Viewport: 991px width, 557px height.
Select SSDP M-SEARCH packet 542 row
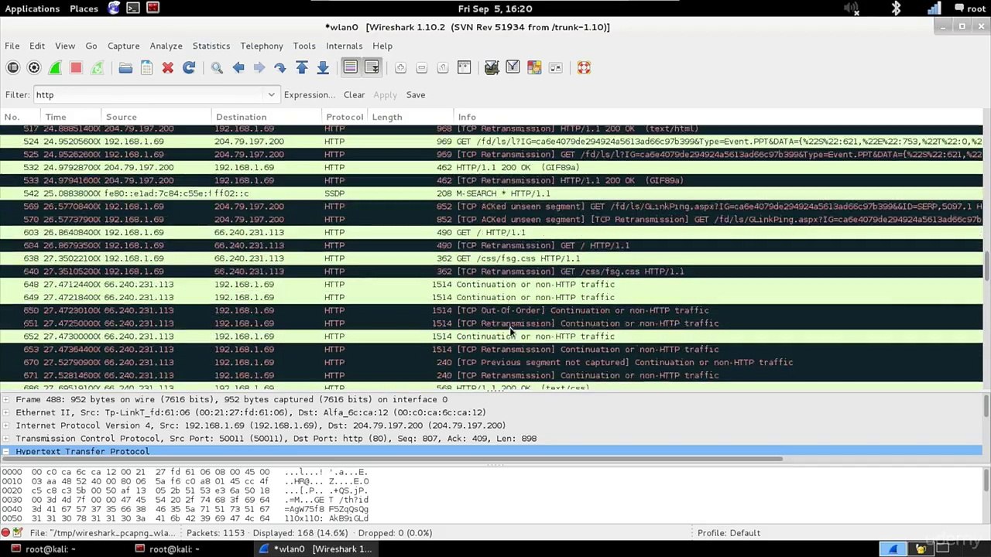tap(492, 193)
